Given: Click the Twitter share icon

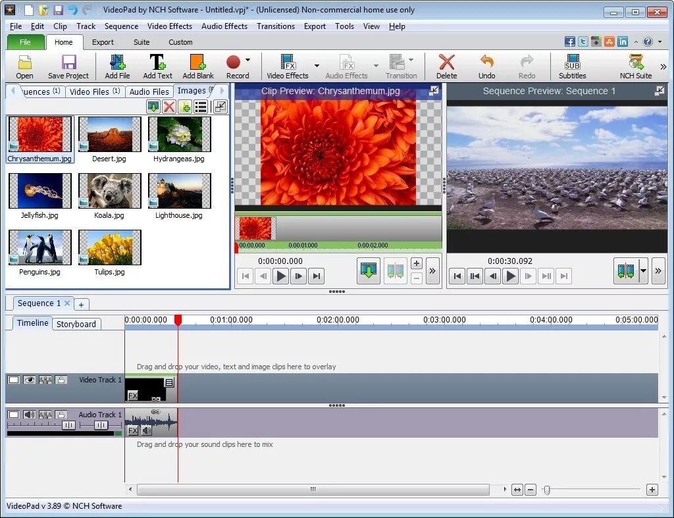Looking at the screenshot, I should coord(583,41).
